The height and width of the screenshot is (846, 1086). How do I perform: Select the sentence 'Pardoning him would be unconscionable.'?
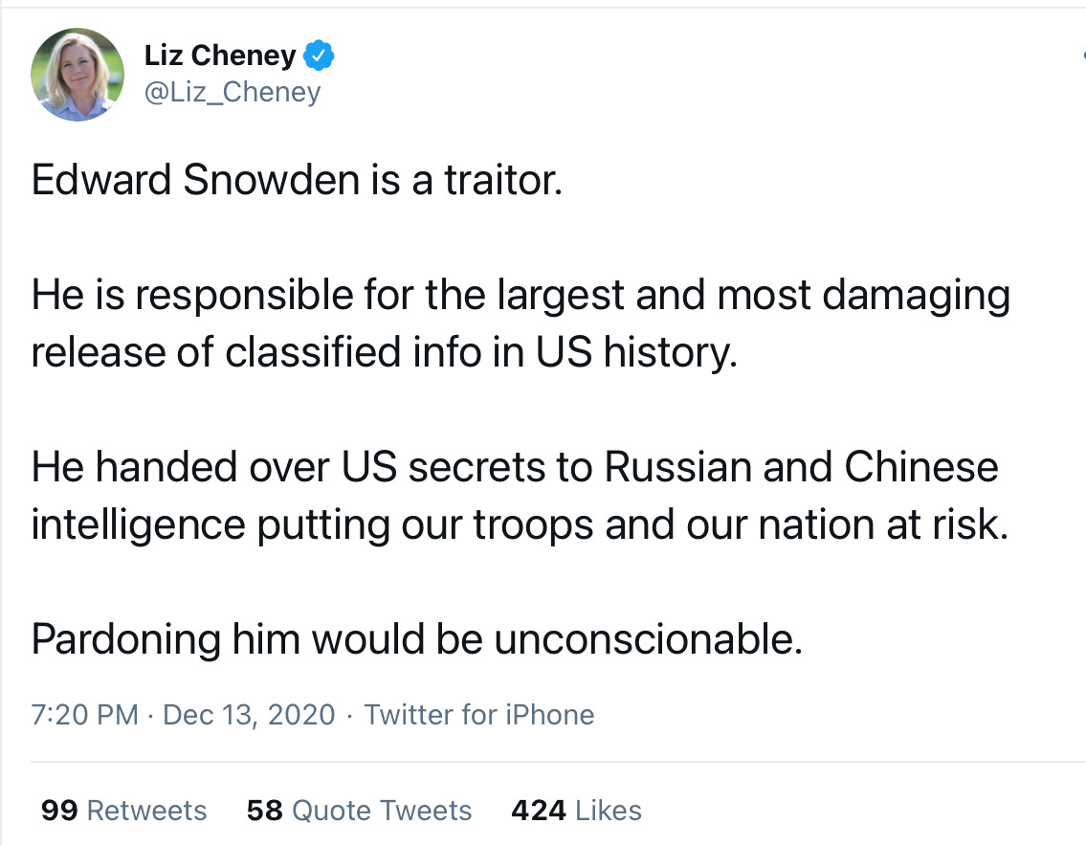(x=417, y=638)
